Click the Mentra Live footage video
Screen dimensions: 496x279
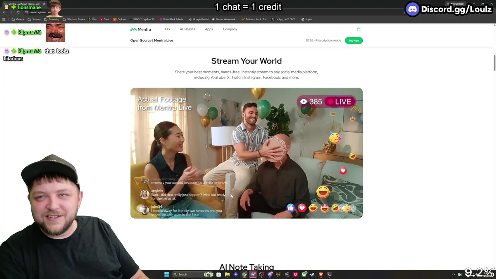[x=246, y=153]
